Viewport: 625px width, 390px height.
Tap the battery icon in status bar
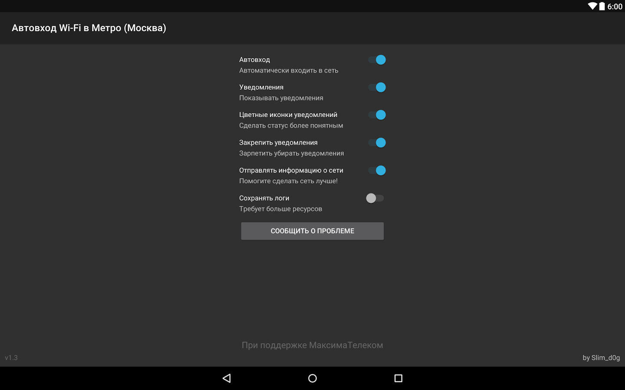[x=602, y=6]
